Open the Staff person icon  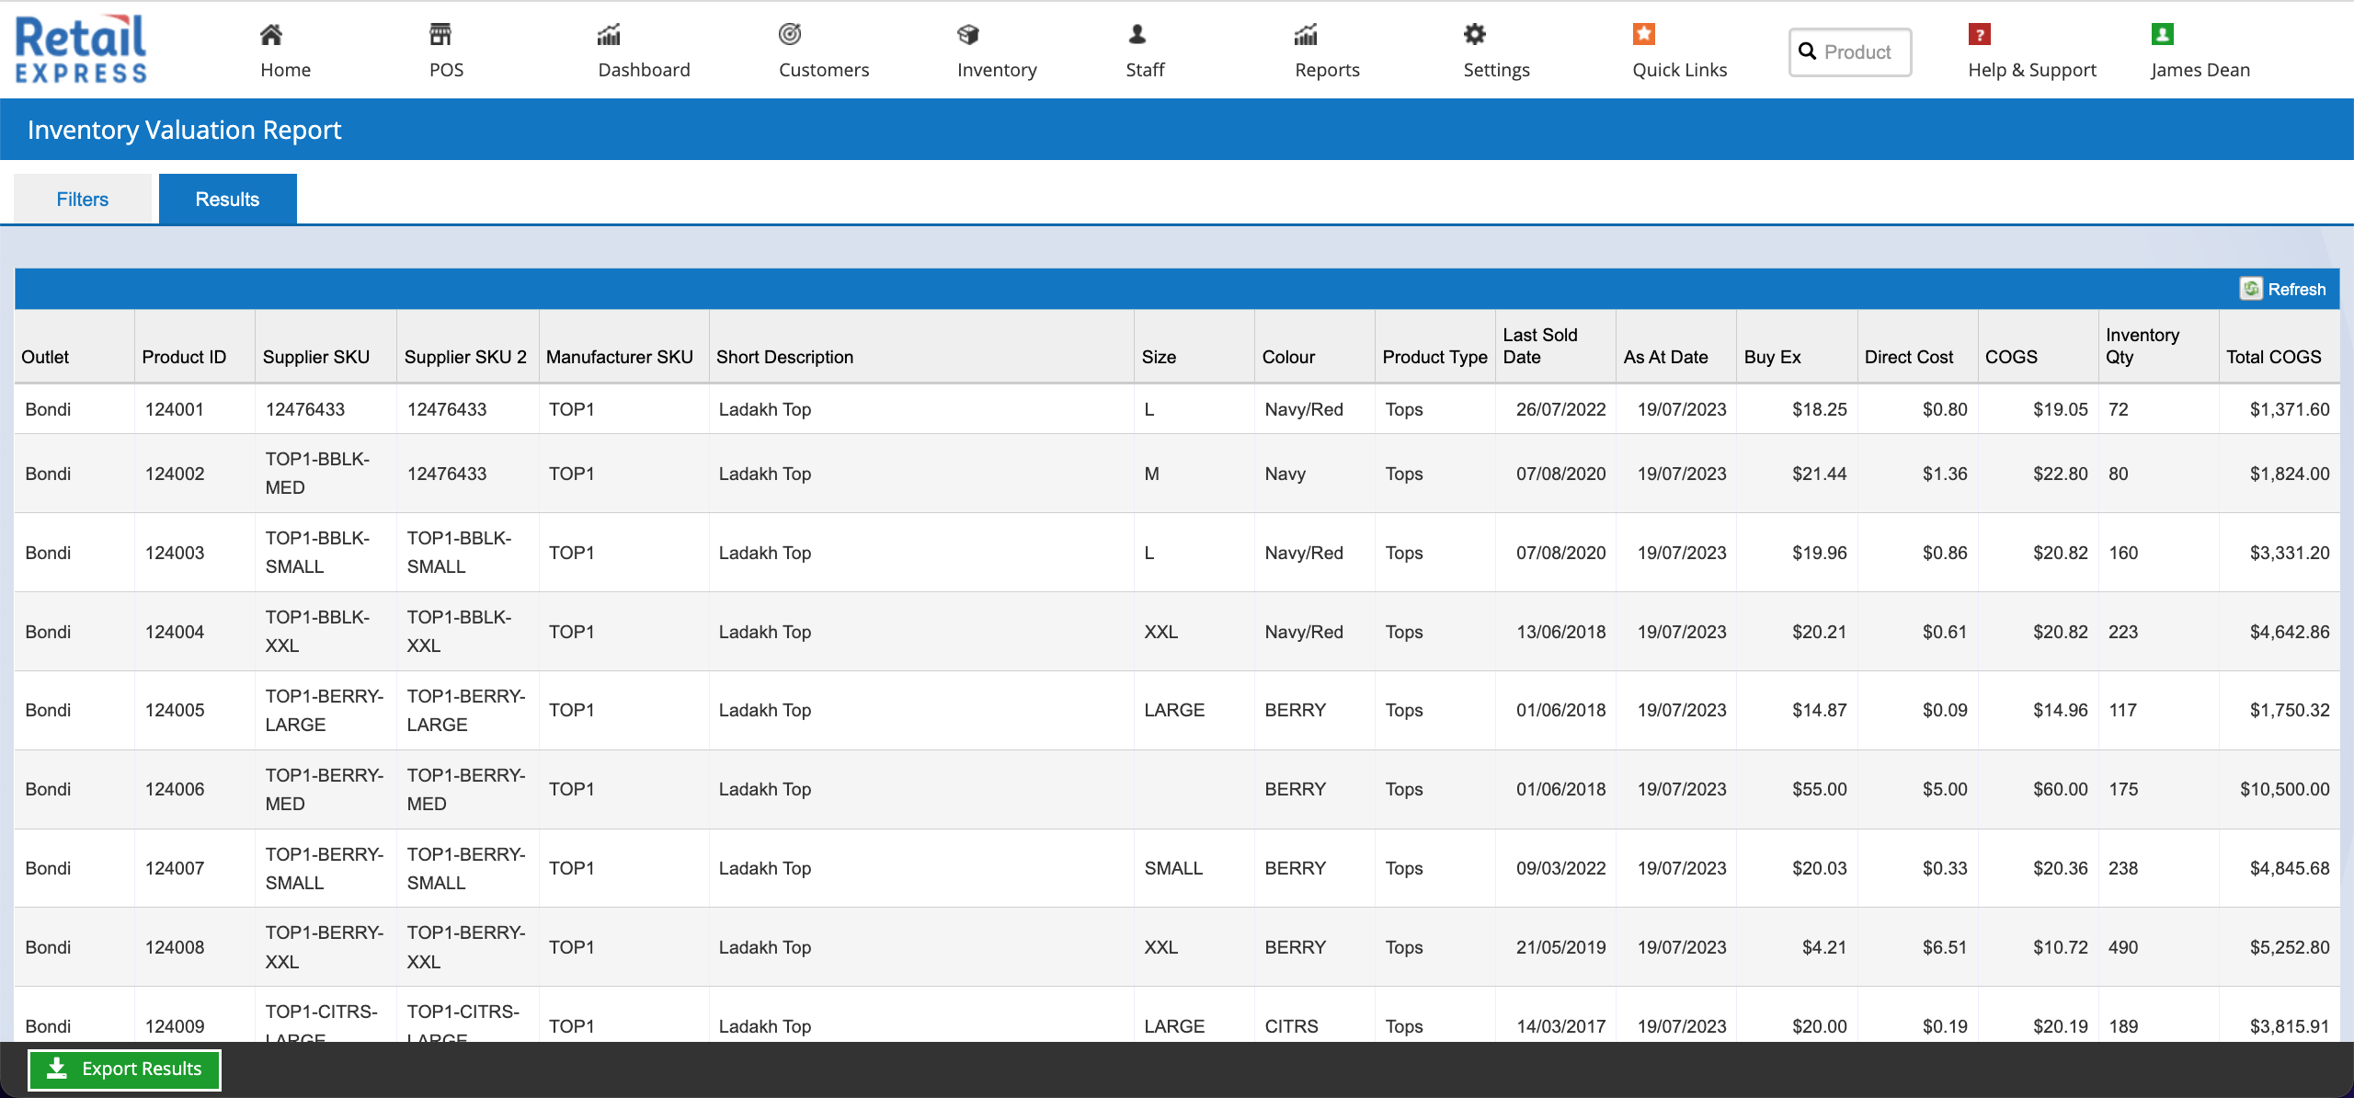tap(1137, 35)
